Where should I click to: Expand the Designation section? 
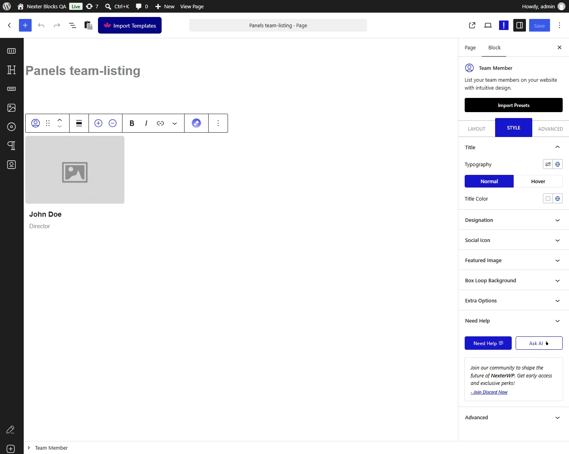click(x=514, y=220)
